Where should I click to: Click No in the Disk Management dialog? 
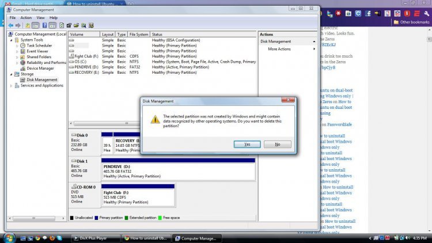[278, 145]
